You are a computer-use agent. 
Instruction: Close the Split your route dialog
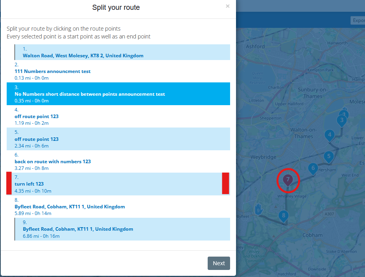pos(227,6)
